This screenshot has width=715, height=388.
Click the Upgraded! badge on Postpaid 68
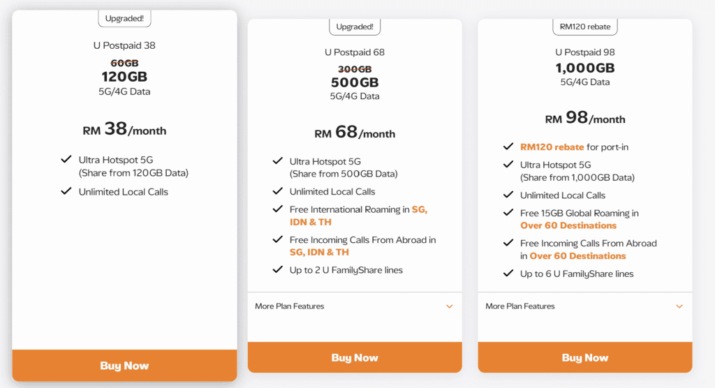[x=355, y=27]
